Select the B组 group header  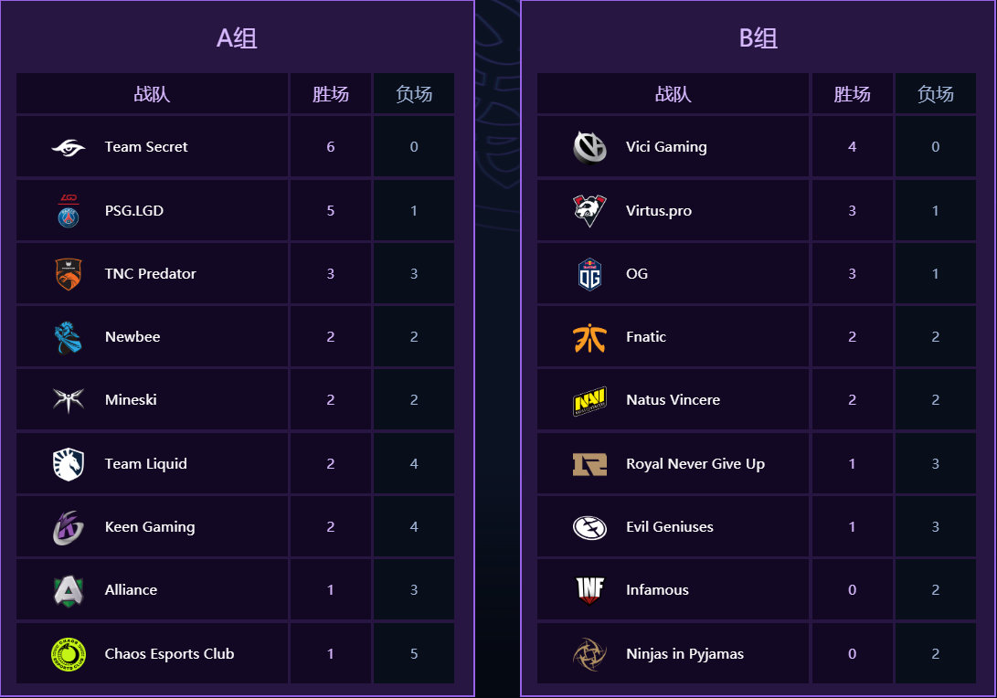pos(758,38)
